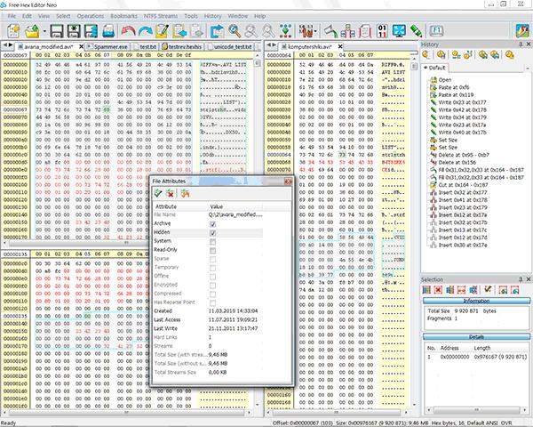Collapse the Details section header
This screenshot has width=533, height=427.
476,337
